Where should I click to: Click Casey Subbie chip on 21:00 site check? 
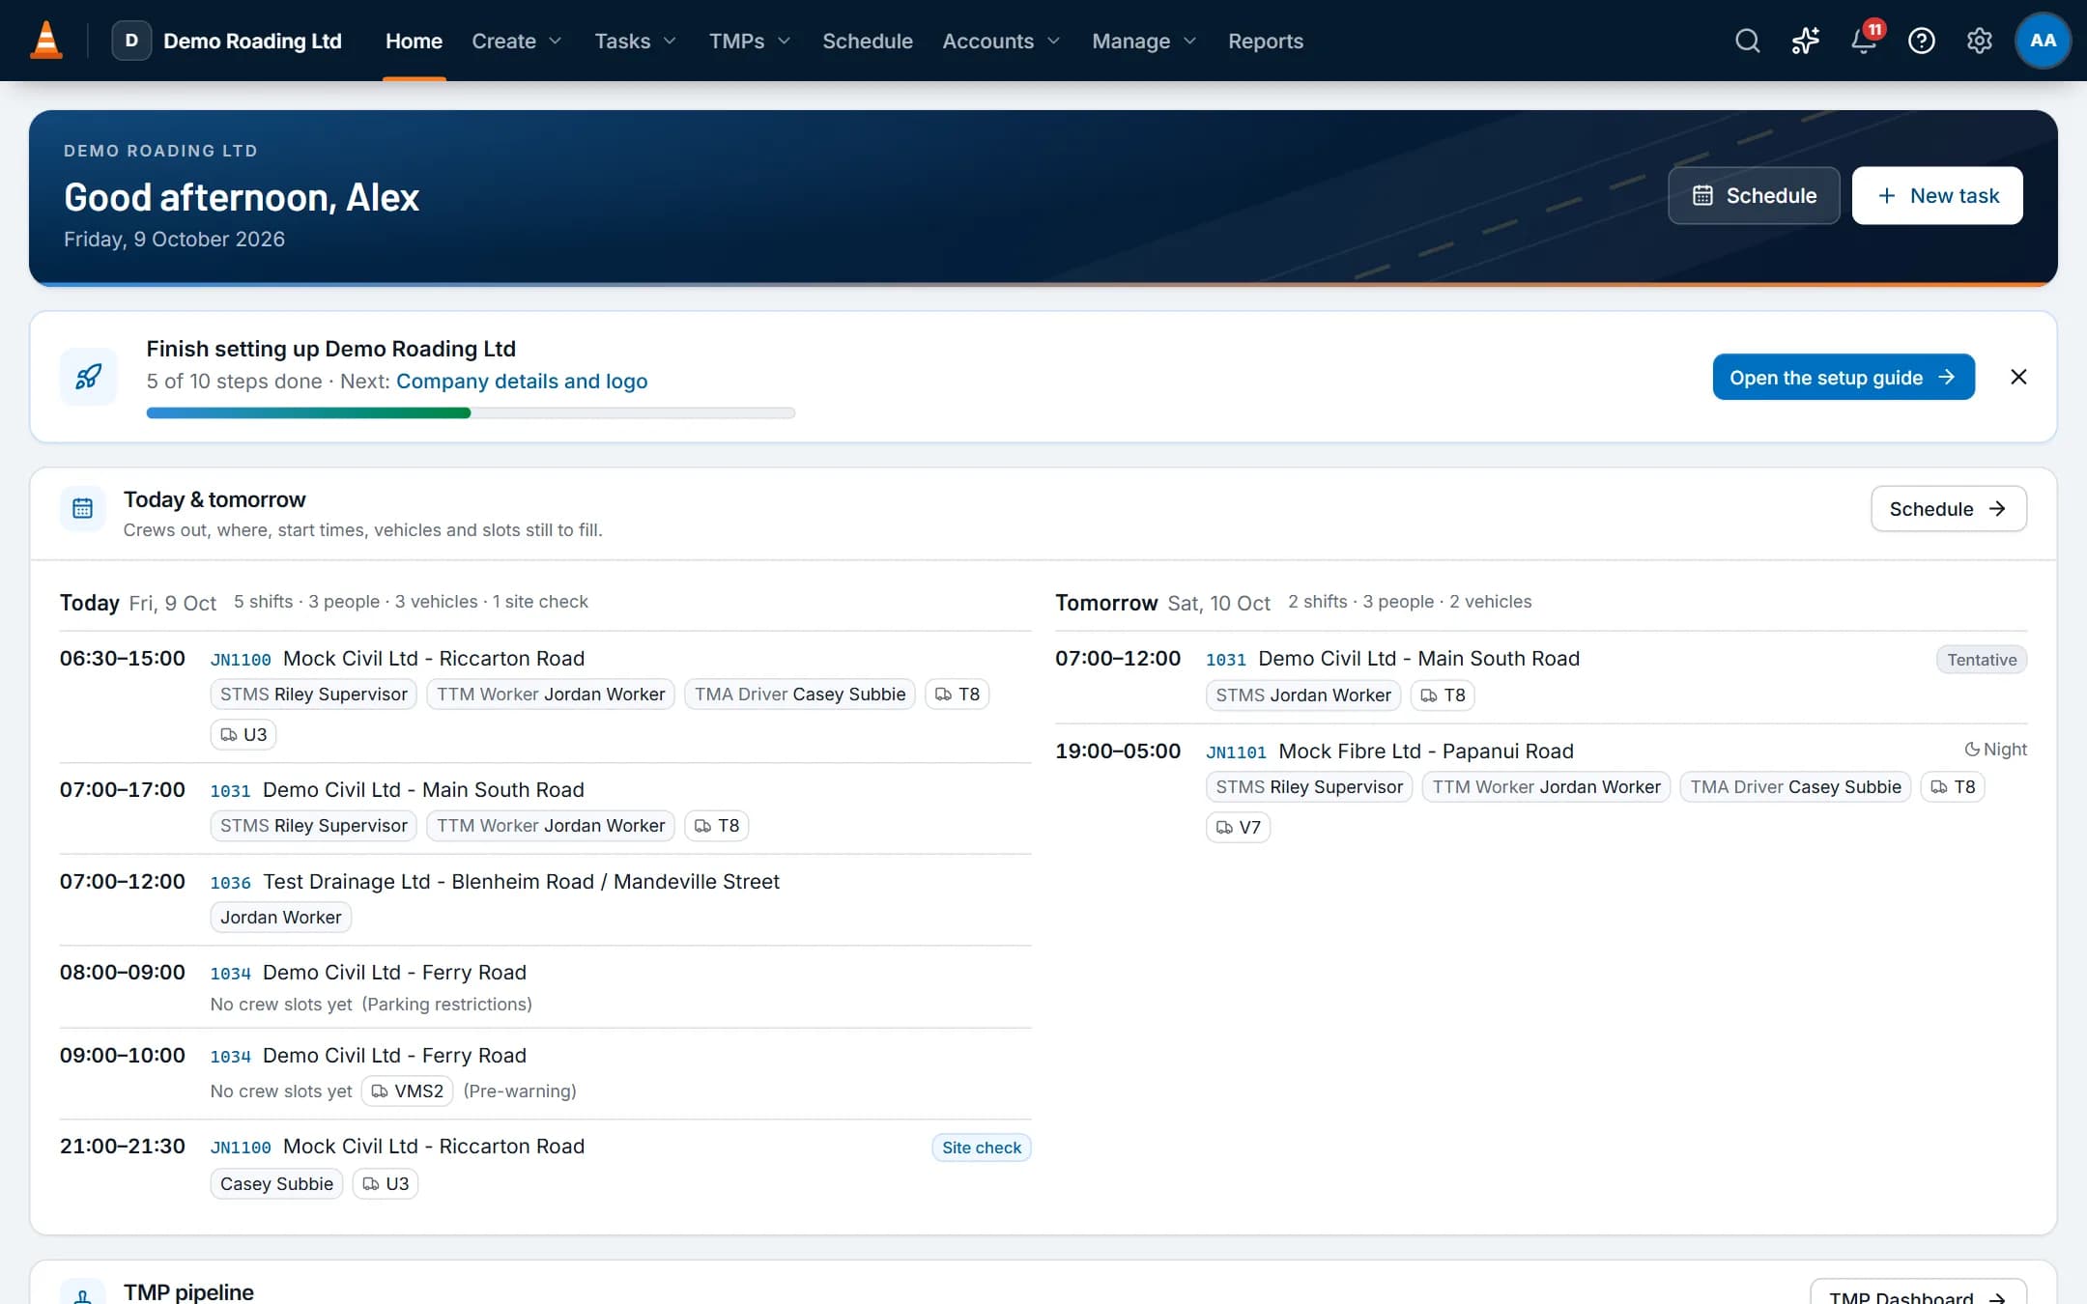(276, 1183)
